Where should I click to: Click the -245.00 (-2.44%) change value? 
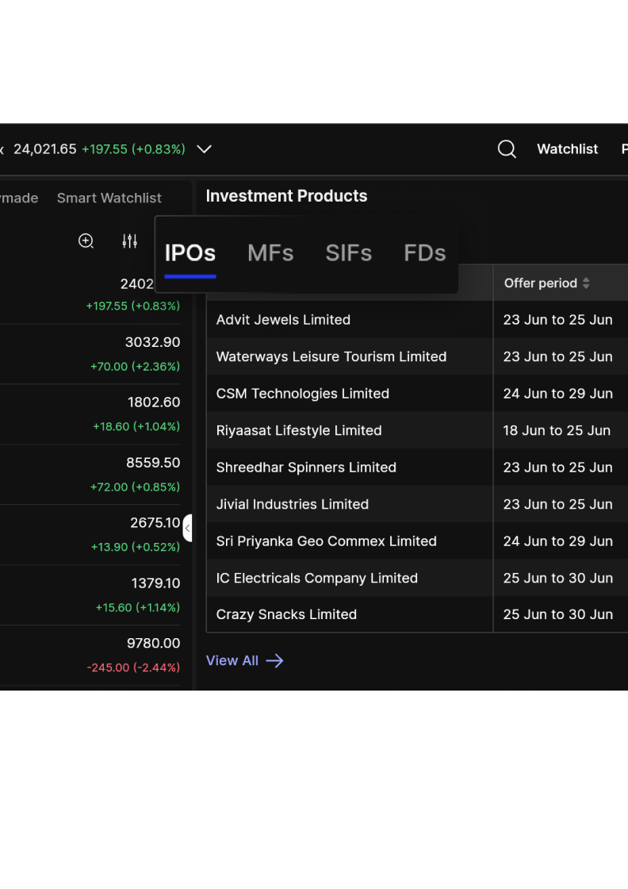point(134,668)
